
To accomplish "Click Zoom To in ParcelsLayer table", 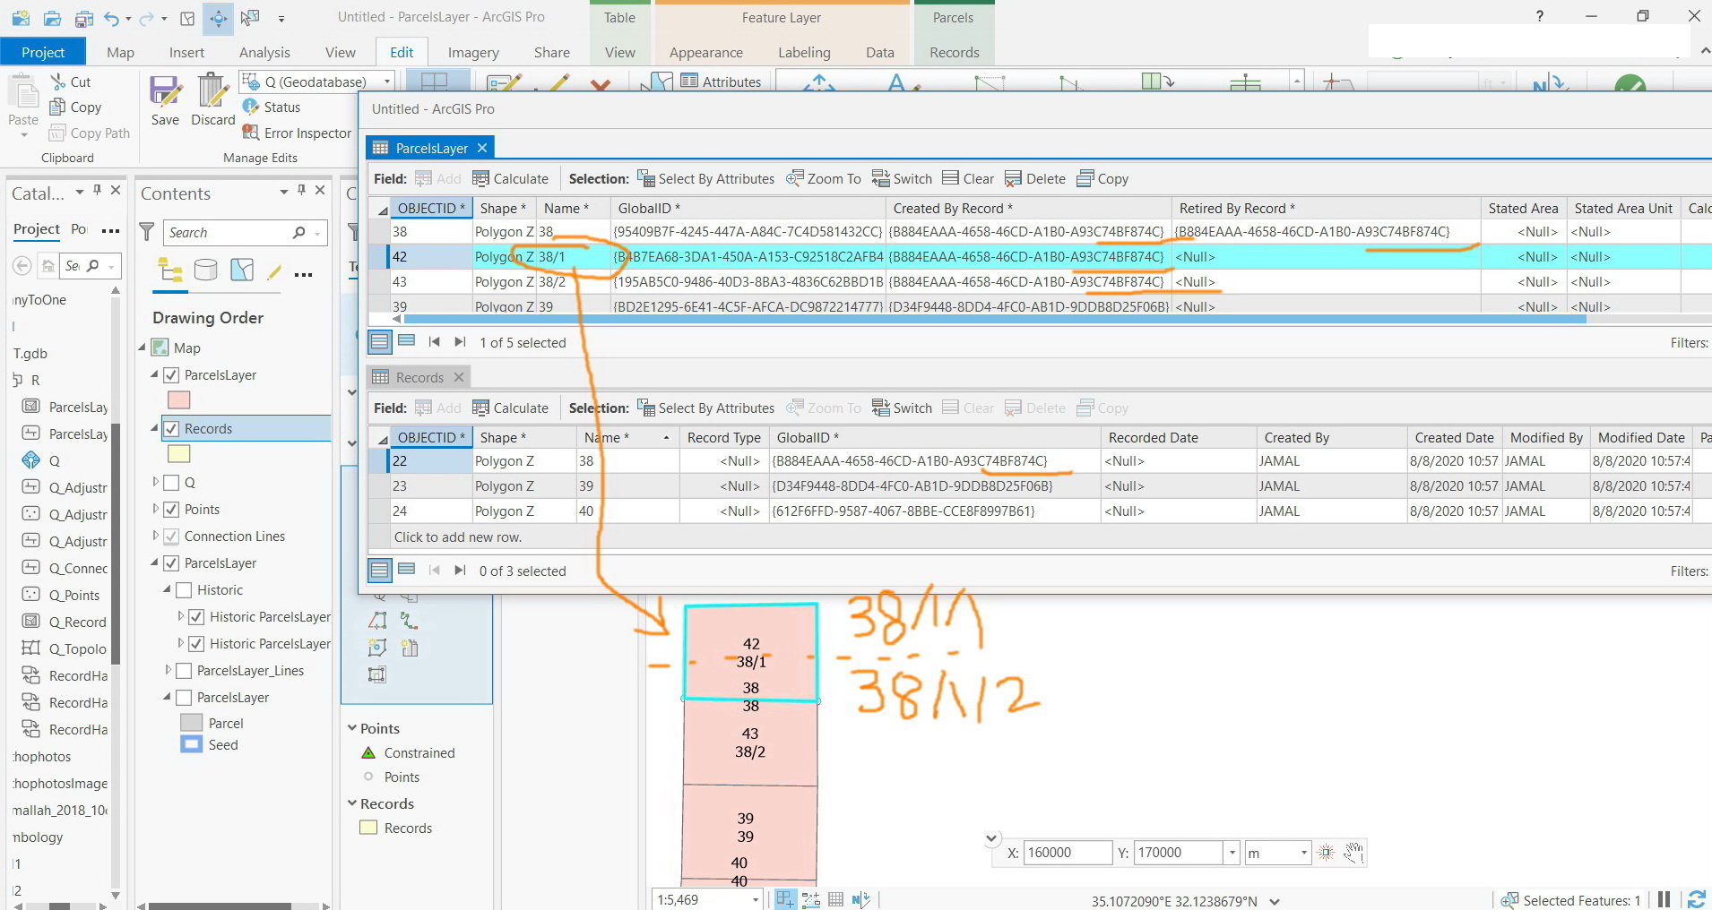I will (x=823, y=178).
